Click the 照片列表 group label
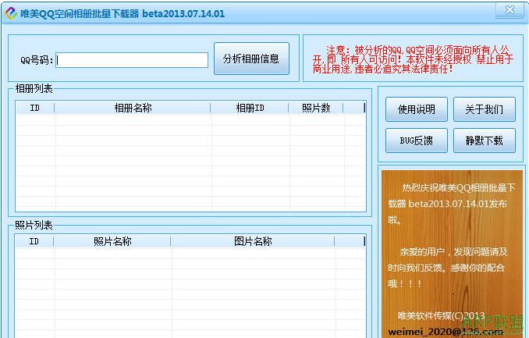The image size is (529, 338). [x=34, y=226]
